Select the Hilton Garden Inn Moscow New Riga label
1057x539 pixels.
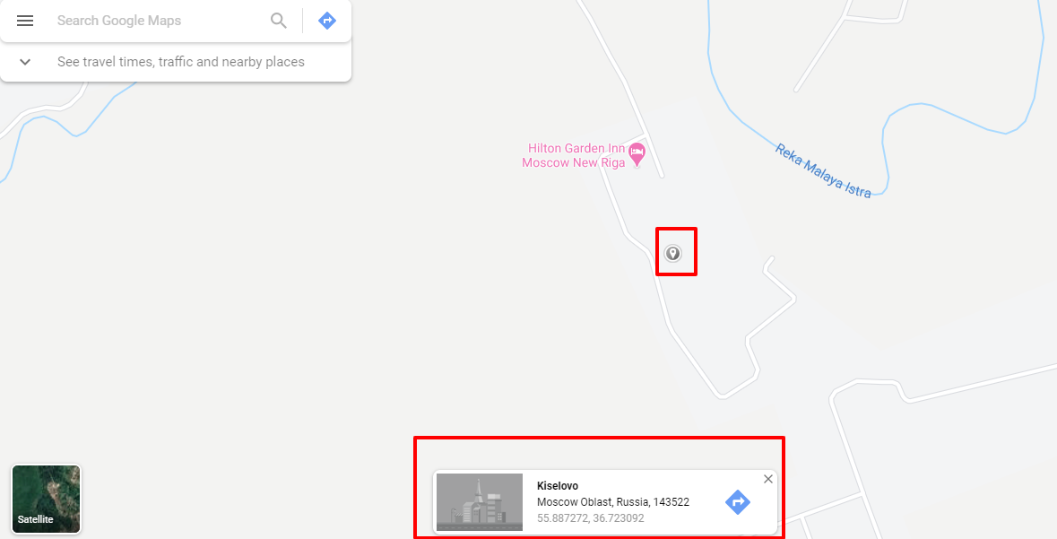(x=574, y=155)
